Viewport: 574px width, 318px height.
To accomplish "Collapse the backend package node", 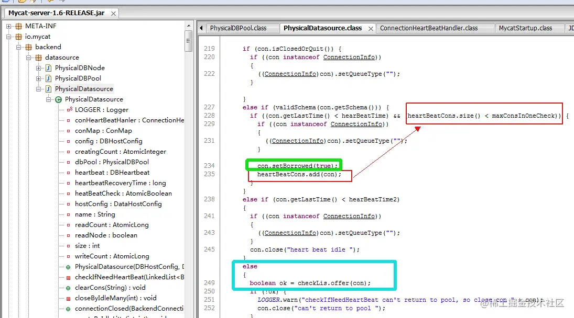I will (x=19, y=47).
